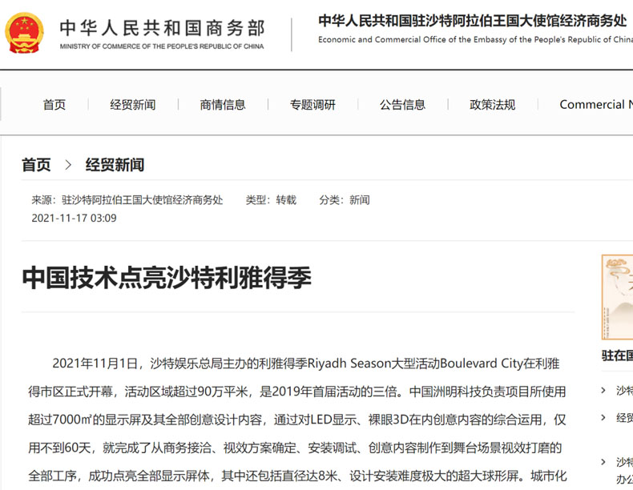Click the breadcrumb chevron separator
The width and height of the screenshot is (633, 490).
68,165
